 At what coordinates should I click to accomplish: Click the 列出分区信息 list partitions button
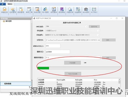[73, 74]
